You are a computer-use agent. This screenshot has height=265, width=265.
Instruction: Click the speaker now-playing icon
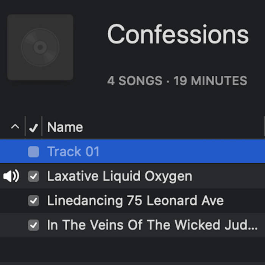coord(11,176)
